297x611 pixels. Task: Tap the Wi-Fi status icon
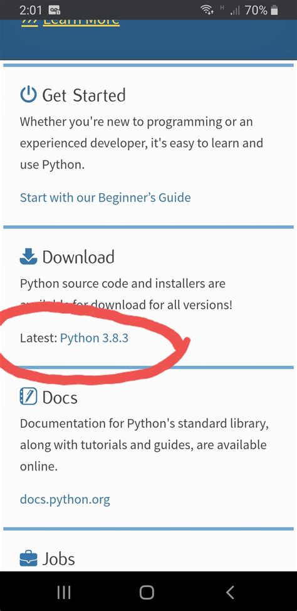pos(207,11)
